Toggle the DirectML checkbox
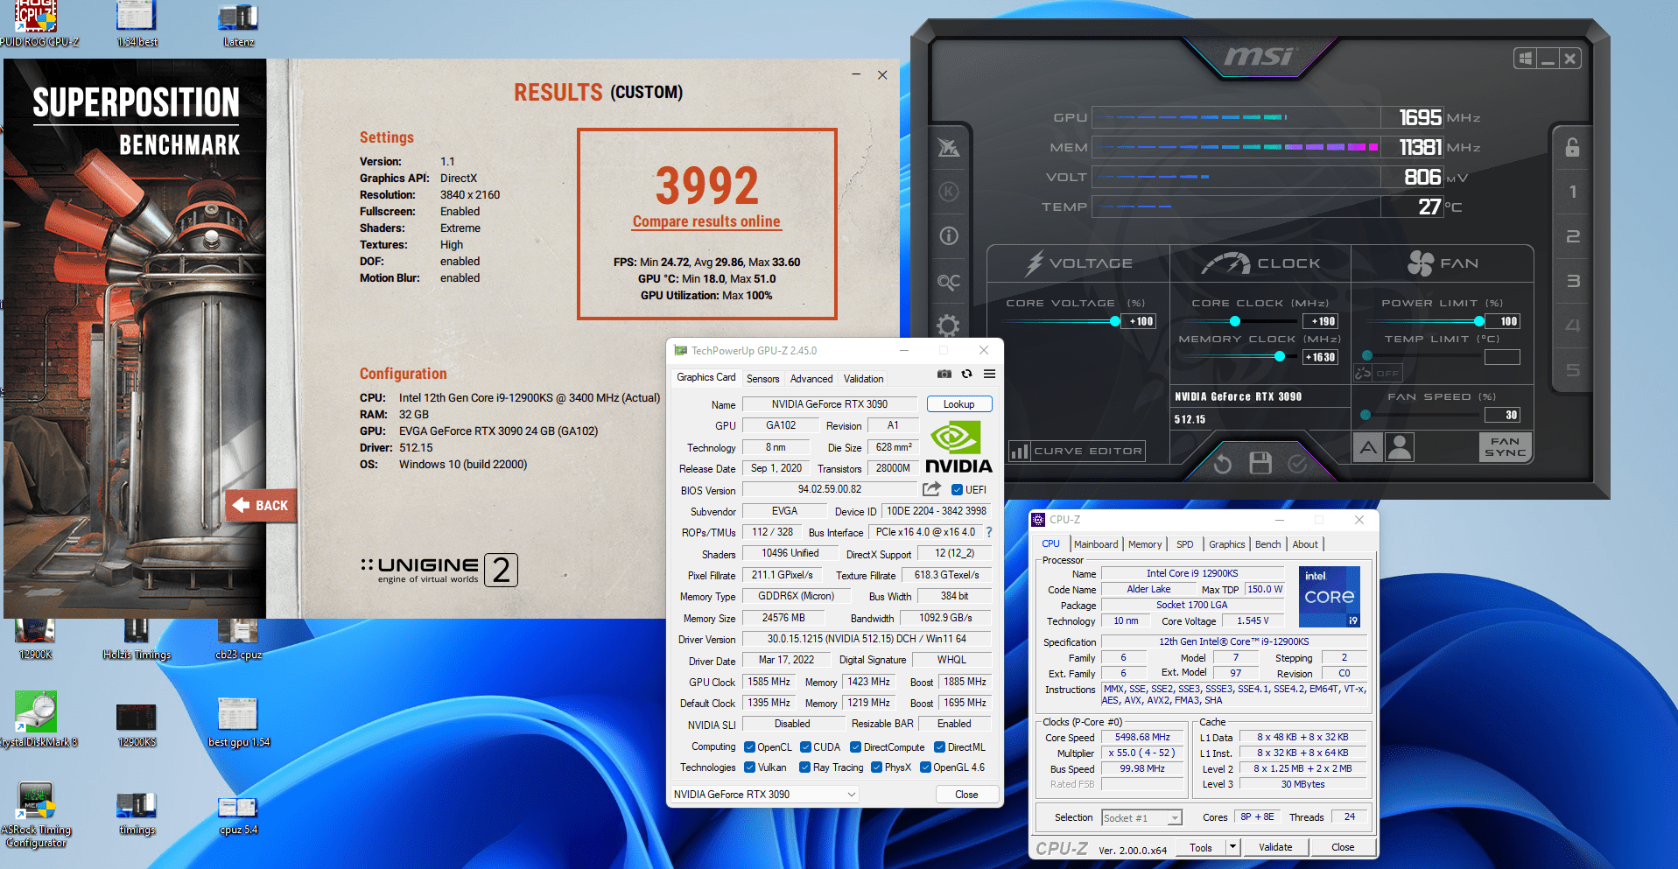The width and height of the screenshot is (1678, 869). 939,747
